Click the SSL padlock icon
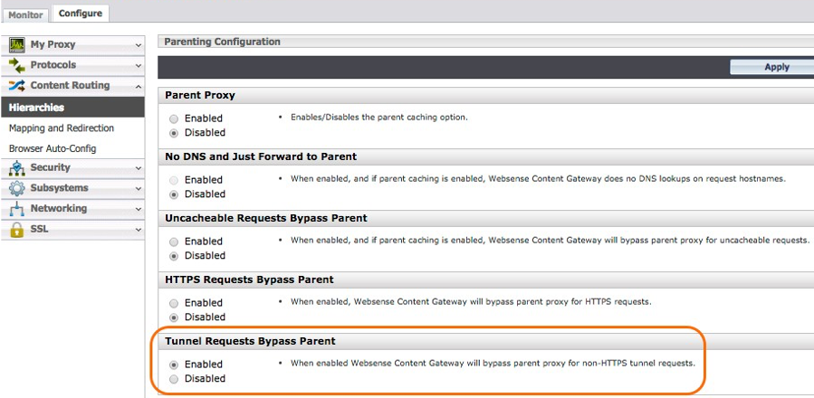Viewport: 814px width, 398px height. (x=16, y=230)
